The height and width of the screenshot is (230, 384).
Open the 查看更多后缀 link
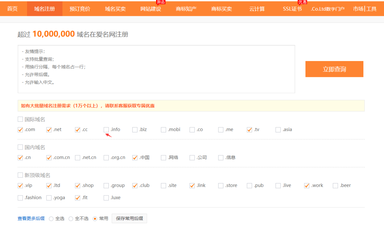click(31, 219)
